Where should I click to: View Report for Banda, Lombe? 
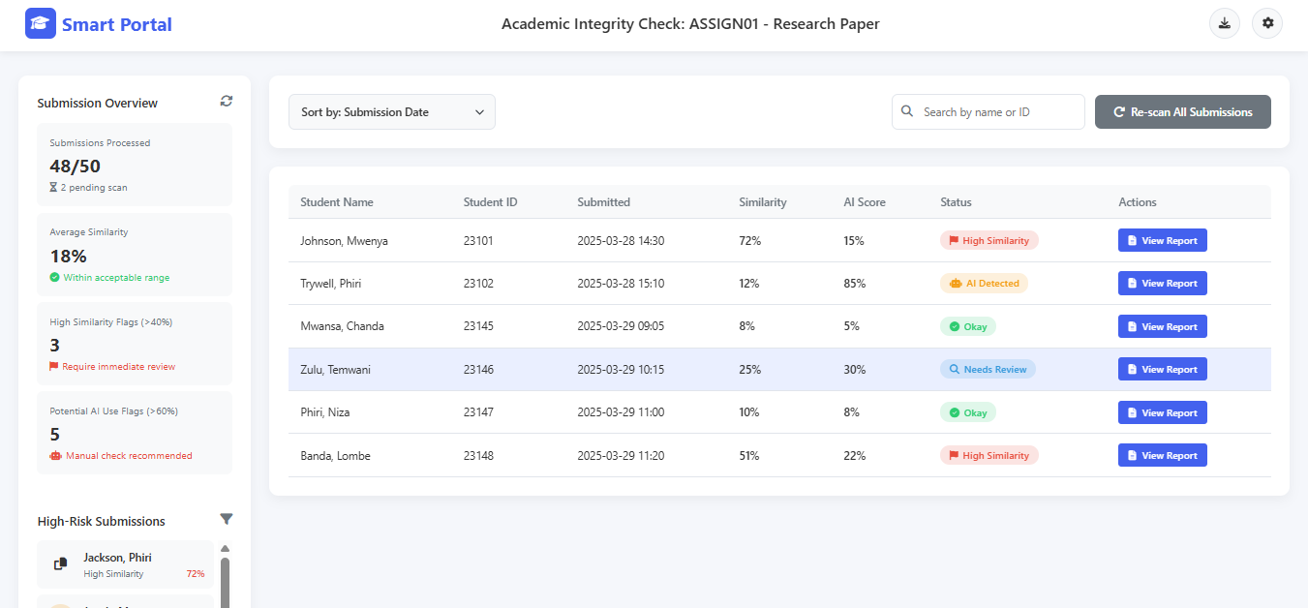point(1162,456)
